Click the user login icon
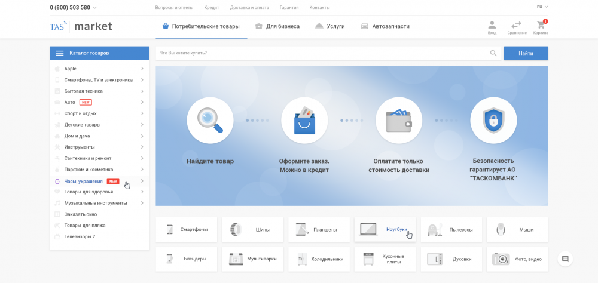The image size is (598, 283). click(x=492, y=26)
